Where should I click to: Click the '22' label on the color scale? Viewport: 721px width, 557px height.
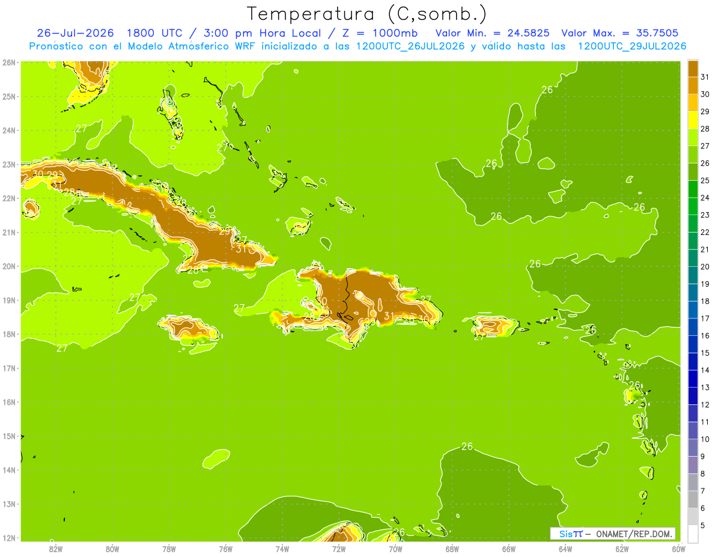pos(705,232)
